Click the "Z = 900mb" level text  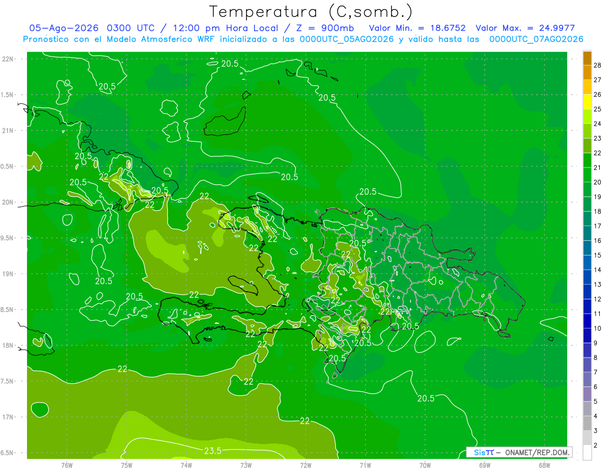point(326,28)
